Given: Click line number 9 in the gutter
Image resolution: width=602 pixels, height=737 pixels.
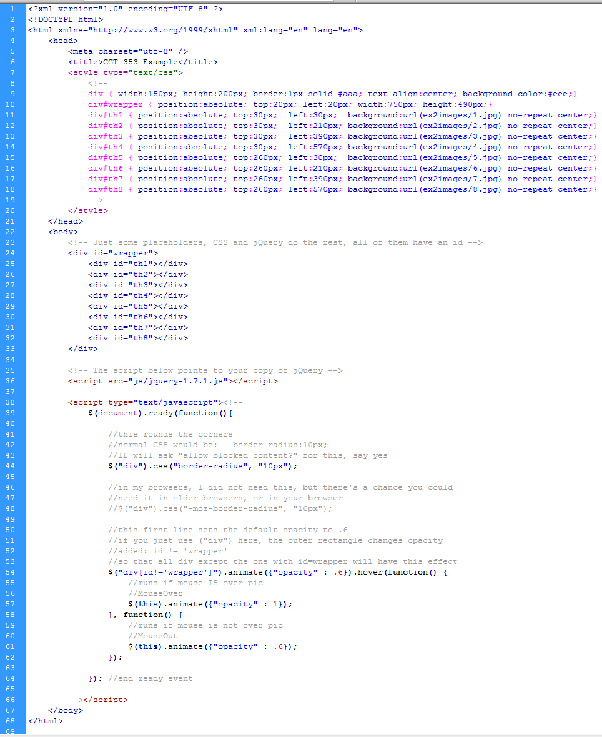Looking at the screenshot, I should pyautogui.click(x=12, y=94).
